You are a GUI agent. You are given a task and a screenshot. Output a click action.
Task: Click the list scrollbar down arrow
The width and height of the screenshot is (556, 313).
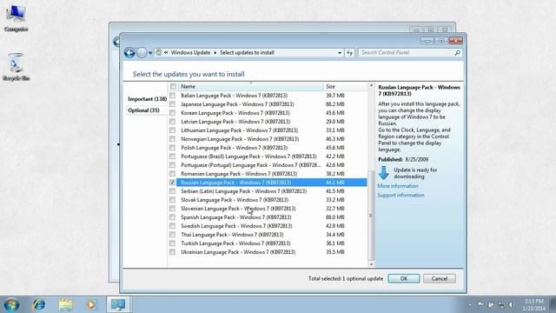click(371, 264)
